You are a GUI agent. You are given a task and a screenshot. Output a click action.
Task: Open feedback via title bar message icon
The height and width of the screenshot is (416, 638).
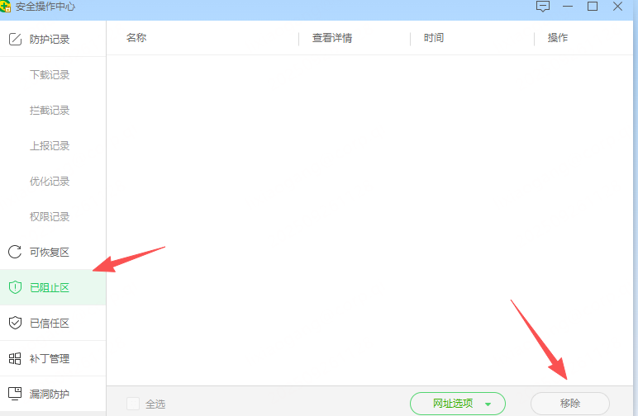pos(543,7)
